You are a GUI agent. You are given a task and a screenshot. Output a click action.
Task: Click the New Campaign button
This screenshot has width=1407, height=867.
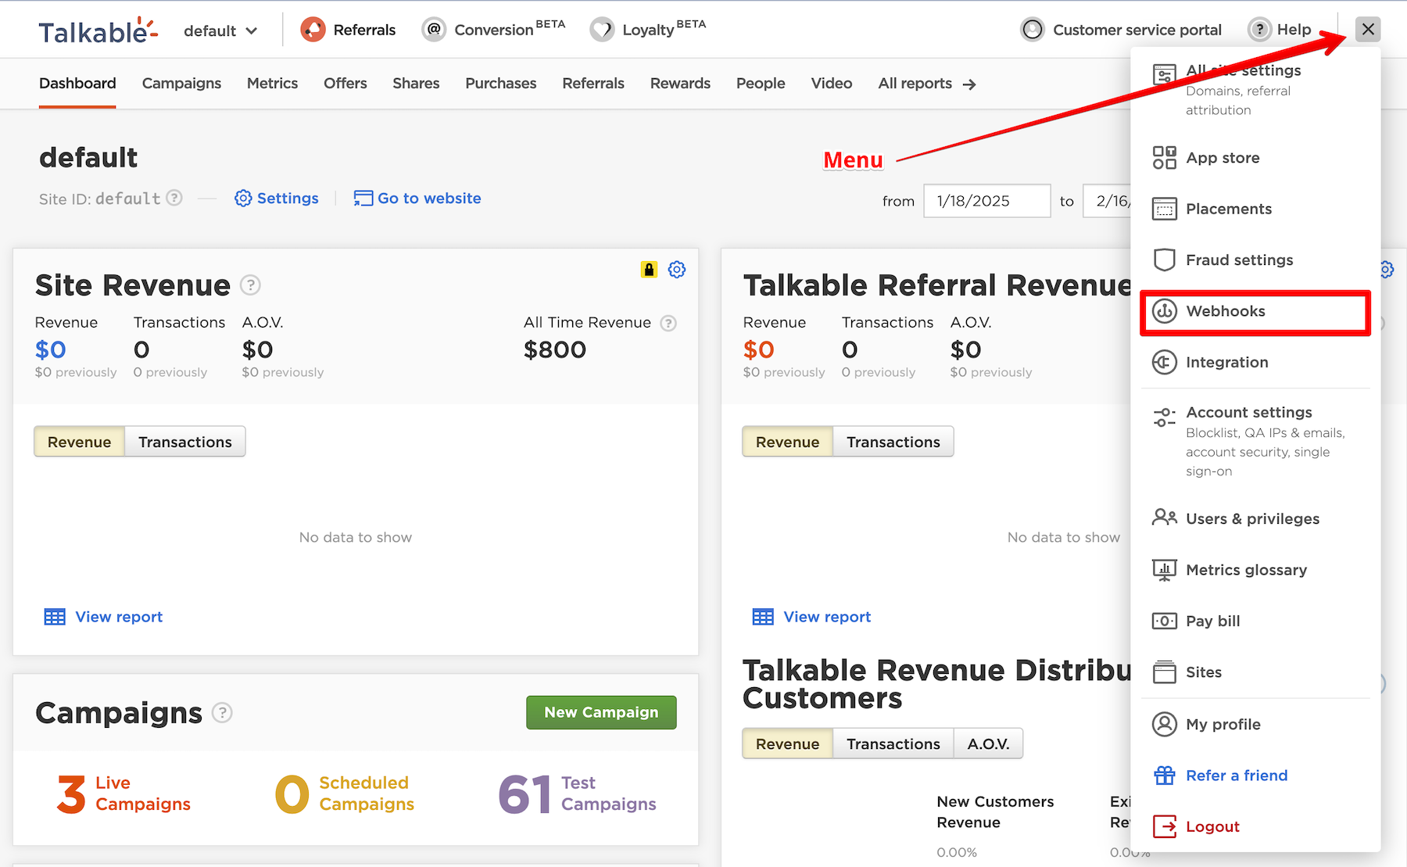(x=601, y=712)
